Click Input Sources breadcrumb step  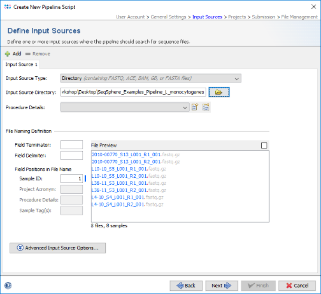(207, 17)
